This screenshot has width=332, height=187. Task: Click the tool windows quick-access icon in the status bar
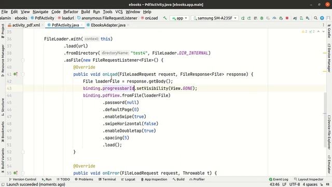pyautogui.click(x=3, y=184)
